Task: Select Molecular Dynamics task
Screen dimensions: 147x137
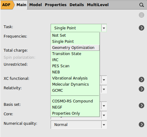Action: (75, 84)
